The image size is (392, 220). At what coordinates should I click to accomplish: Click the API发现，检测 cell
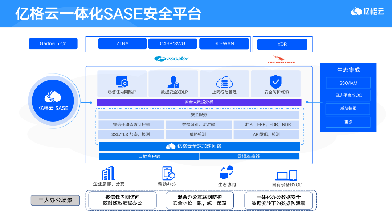pos(266,135)
